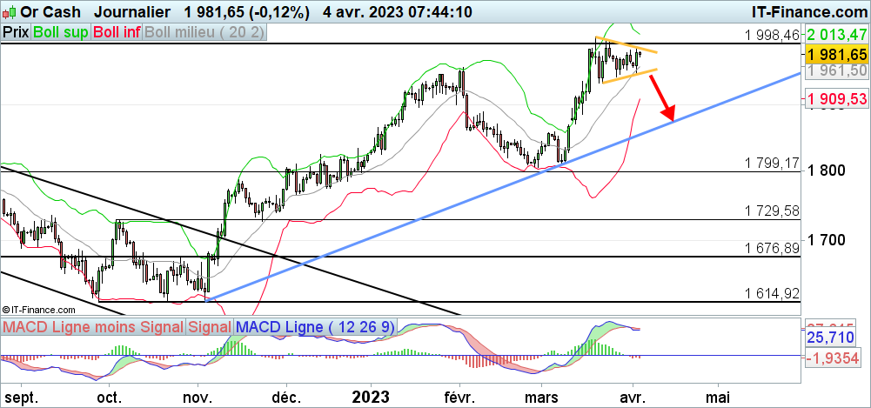Image resolution: width=871 pixels, height=408 pixels.
Task: Click the MACD Ligne moins Signal label
Action: (x=92, y=326)
